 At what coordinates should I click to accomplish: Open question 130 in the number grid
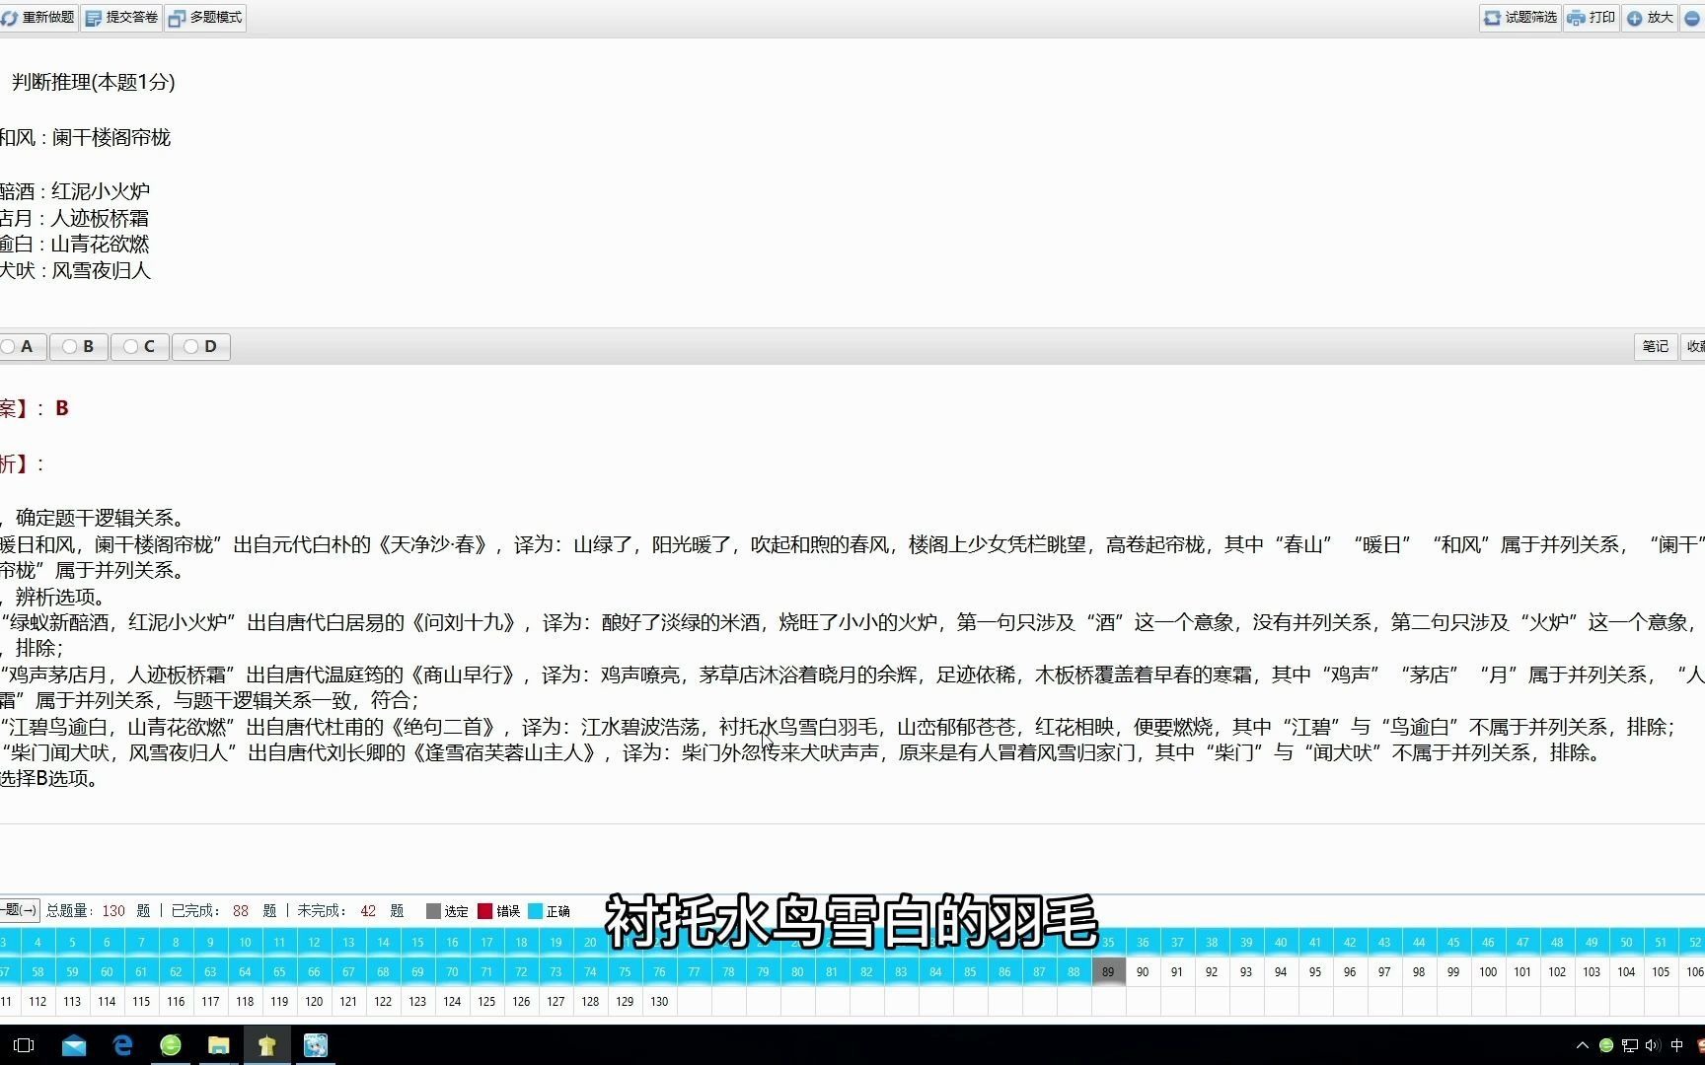[659, 1001]
